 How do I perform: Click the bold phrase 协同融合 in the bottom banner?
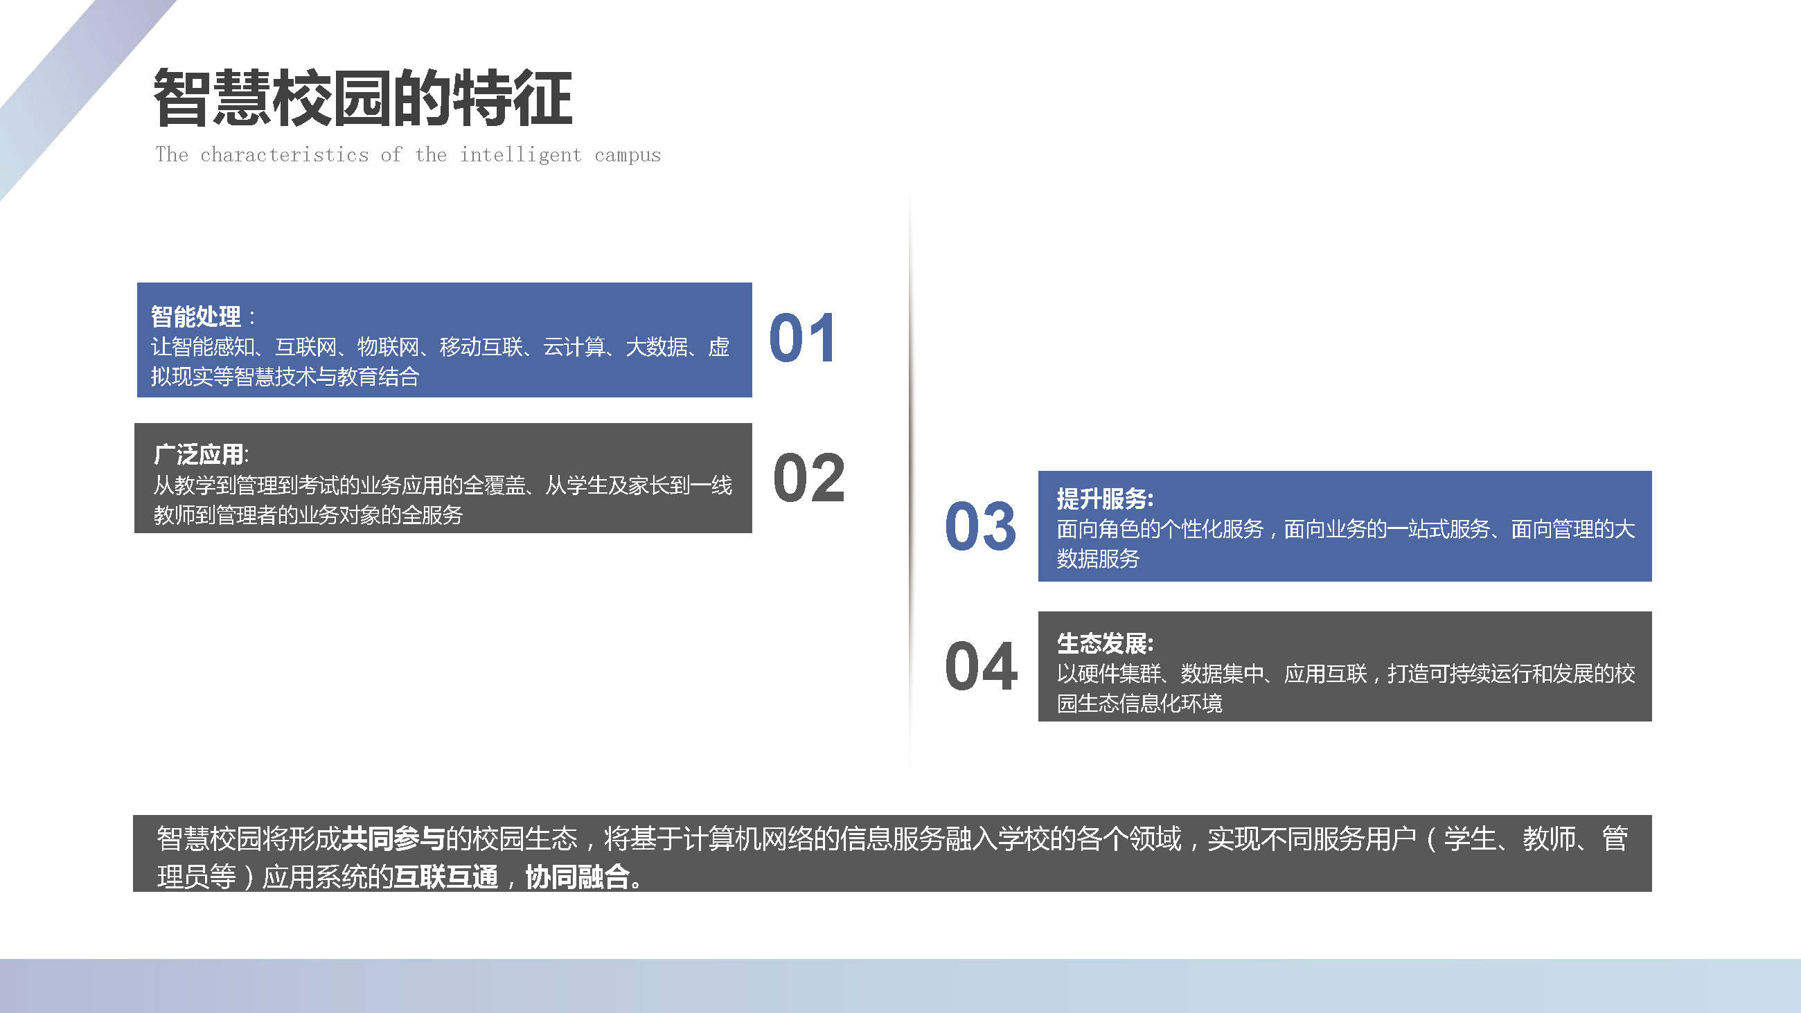point(578,877)
